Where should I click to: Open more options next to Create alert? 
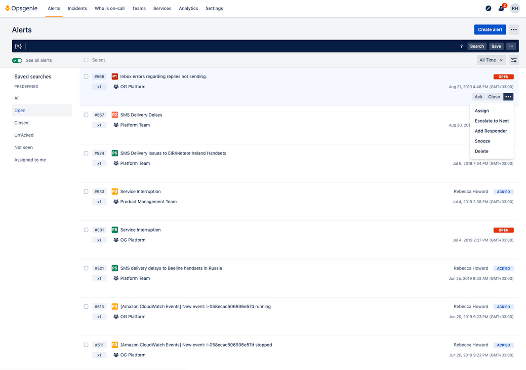coord(513,30)
